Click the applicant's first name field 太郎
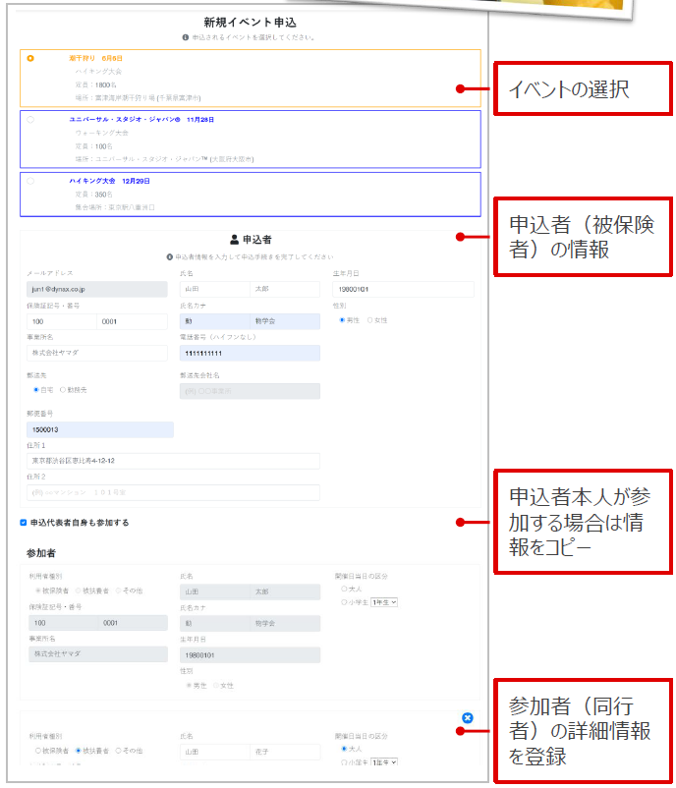Viewport: 676px width, 788px height. (285, 289)
